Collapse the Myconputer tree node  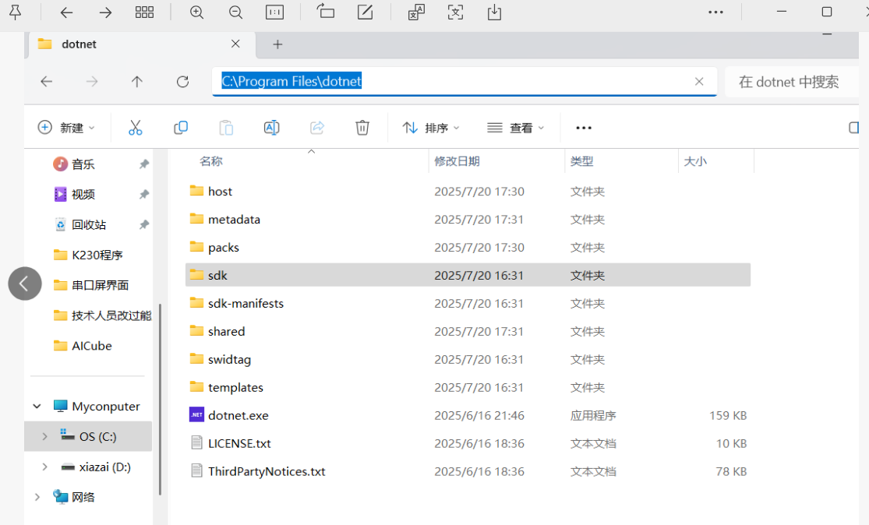tap(37, 407)
